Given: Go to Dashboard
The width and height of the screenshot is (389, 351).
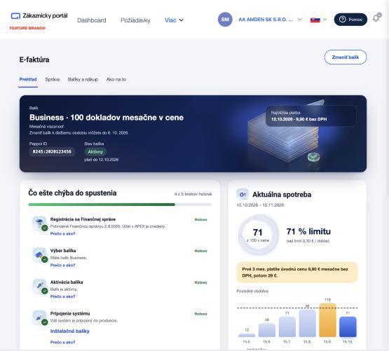Looking at the screenshot, I should point(92,20).
